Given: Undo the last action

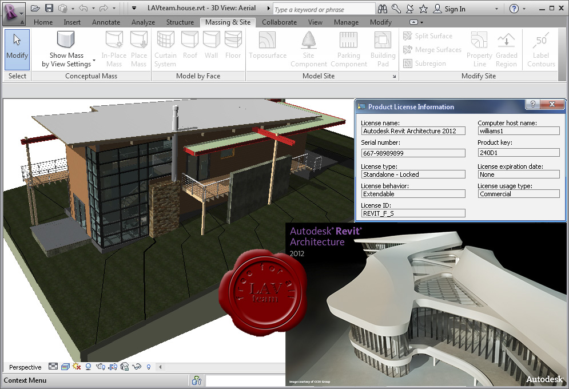Looking at the screenshot, I should tap(83, 8).
